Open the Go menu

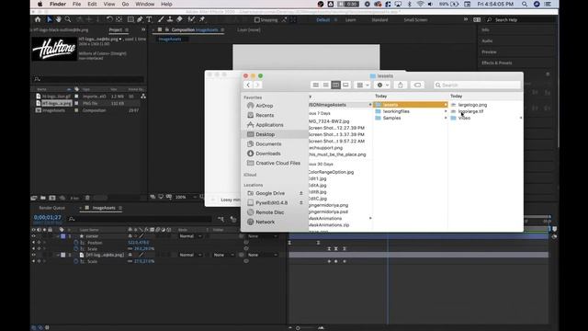125,4
